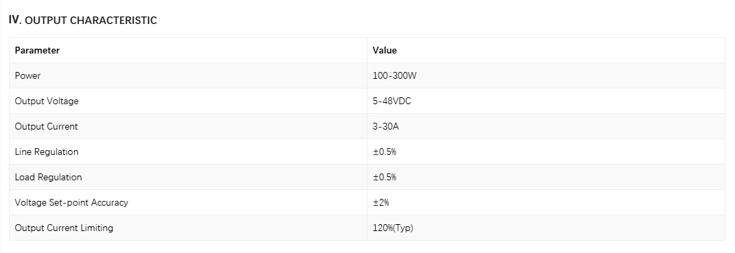Click the 5-48VDC value
This screenshot has width=735, height=253.
pyautogui.click(x=392, y=101)
